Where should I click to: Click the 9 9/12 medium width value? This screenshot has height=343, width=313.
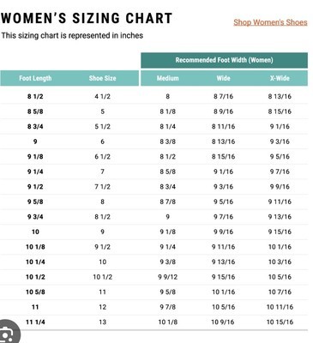(x=167, y=277)
